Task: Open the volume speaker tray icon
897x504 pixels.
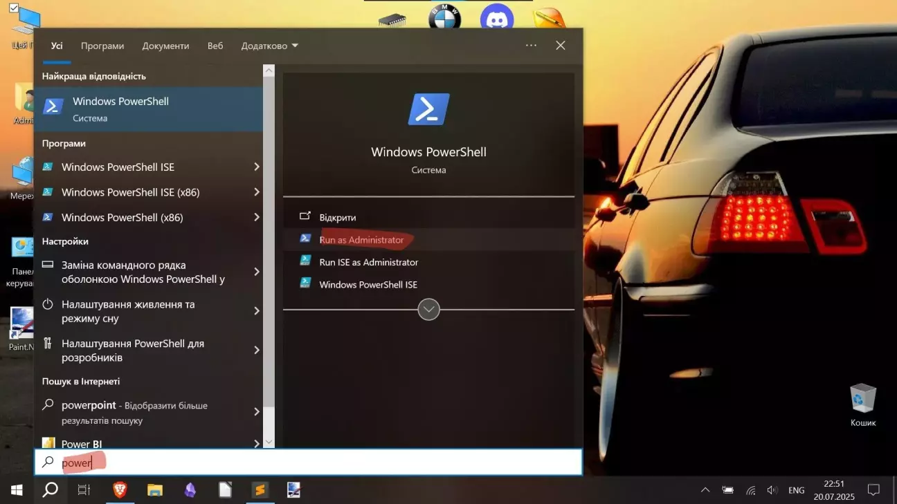Action: pyautogui.click(x=773, y=490)
